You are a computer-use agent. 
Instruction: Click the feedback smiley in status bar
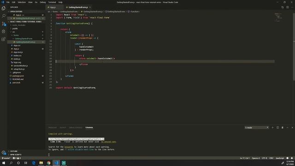click(x=287, y=158)
